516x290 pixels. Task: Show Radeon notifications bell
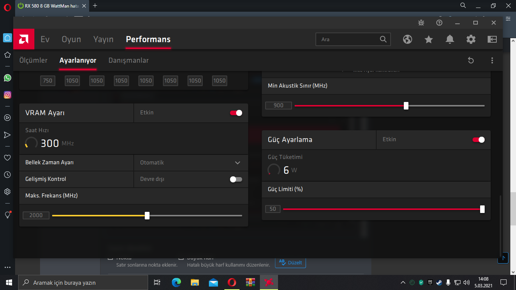pyautogui.click(x=450, y=39)
